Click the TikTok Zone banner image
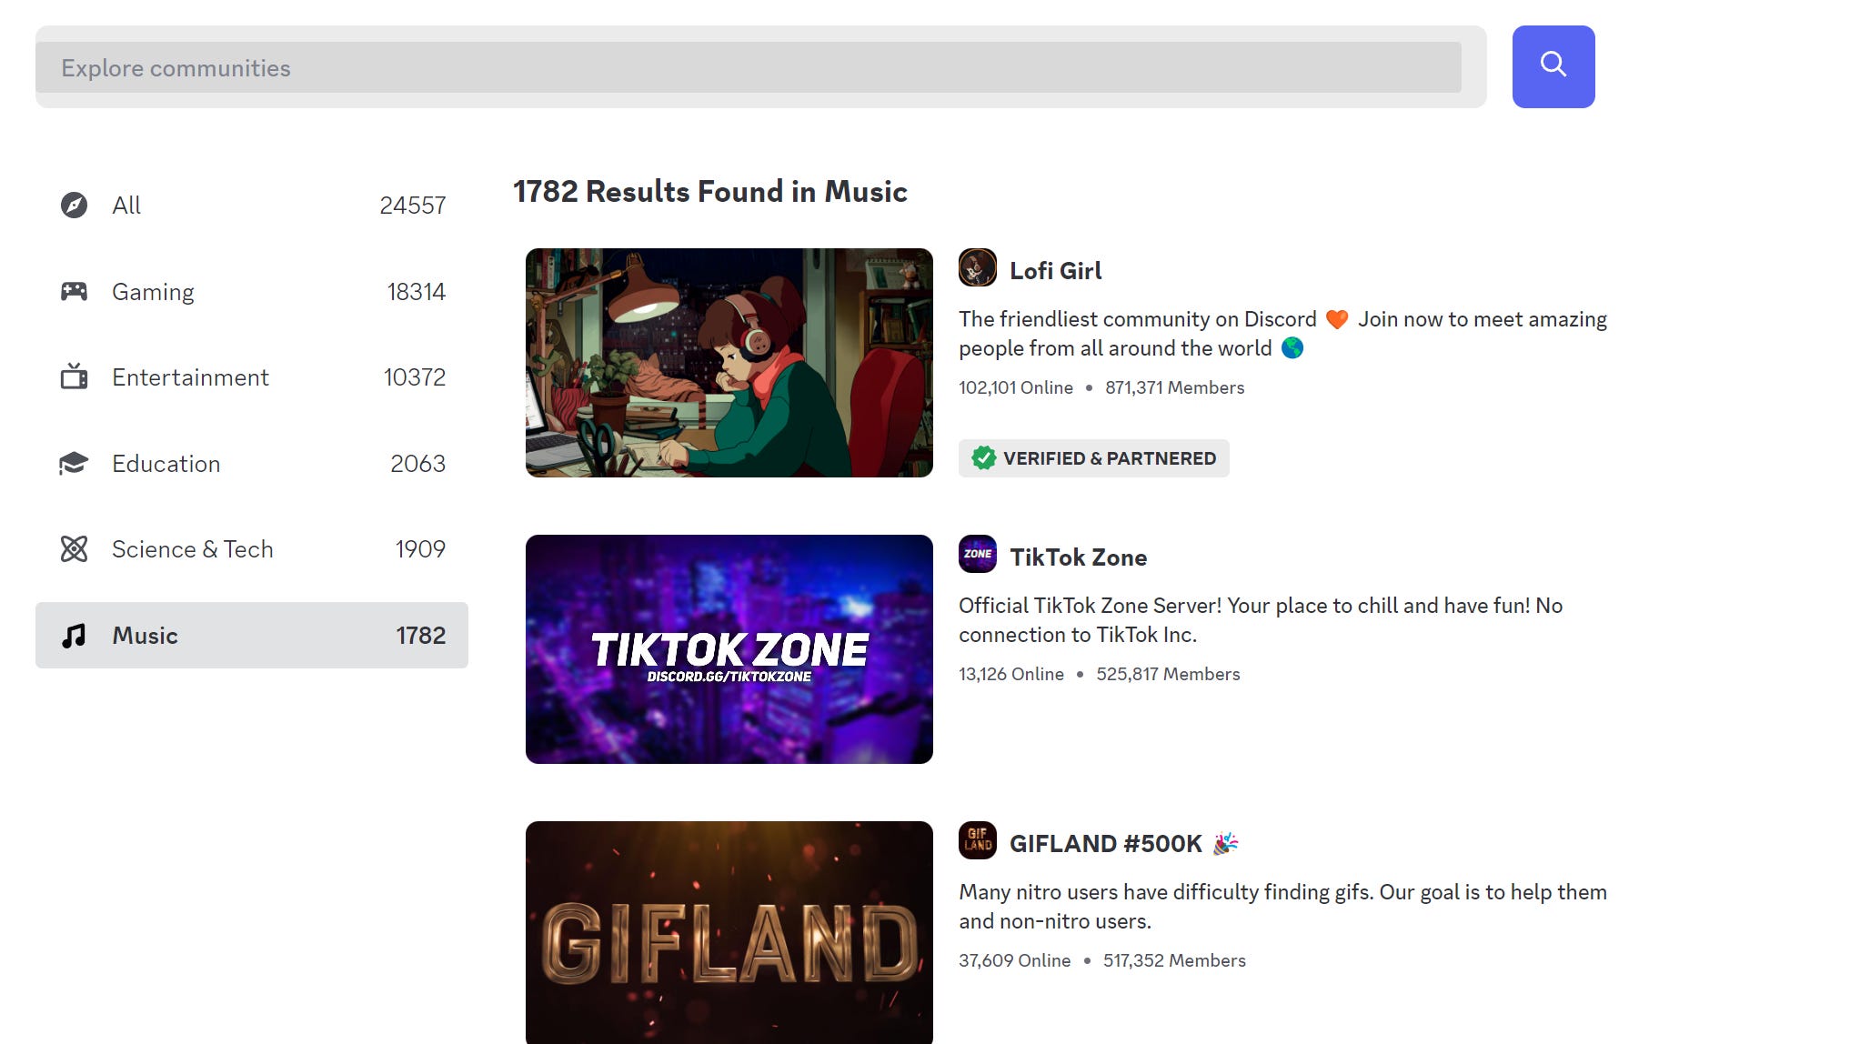Image resolution: width=1870 pixels, height=1044 pixels. [729, 649]
